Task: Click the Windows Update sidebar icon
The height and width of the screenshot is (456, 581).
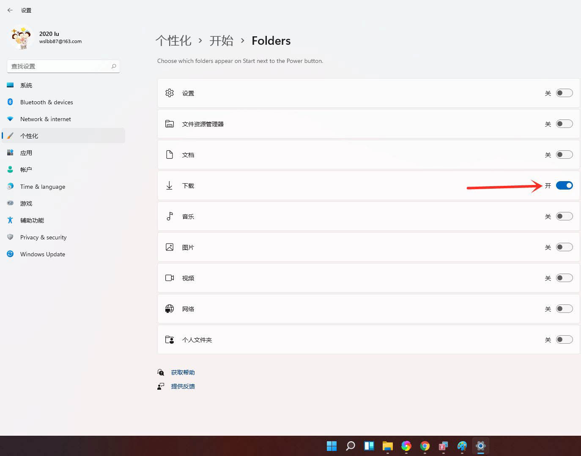Action: [x=10, y=254]
